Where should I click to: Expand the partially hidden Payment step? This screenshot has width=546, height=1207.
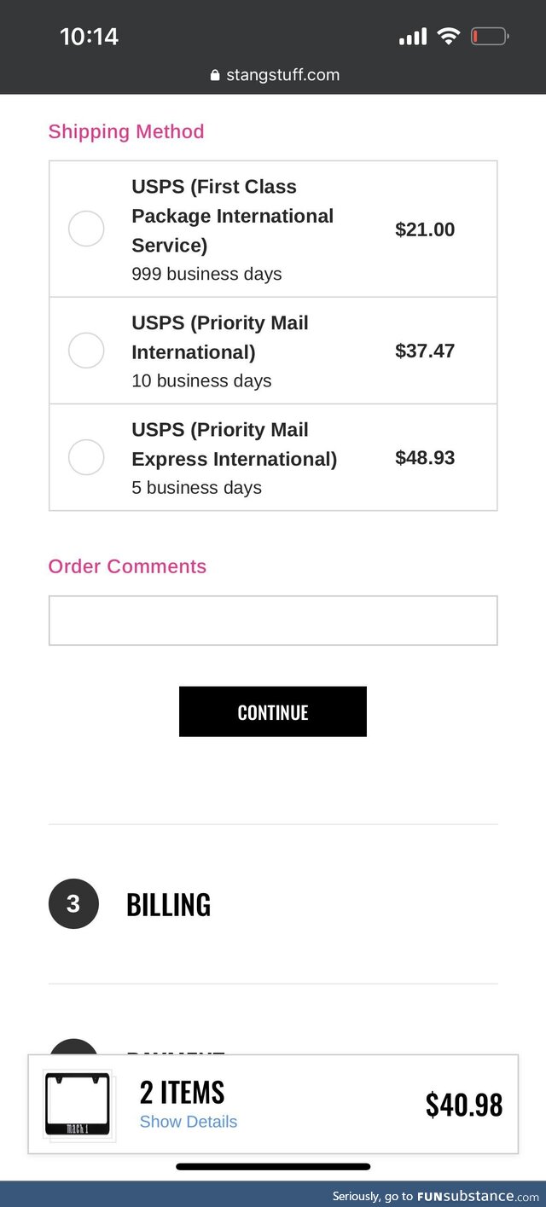(x=175, y=1050)
